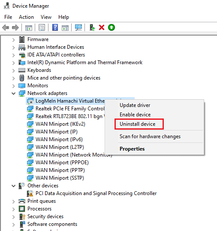The width and height of the screenshot is (217, 231).
Task: Collapse the Network adapters category
Action: click(13, 93)
